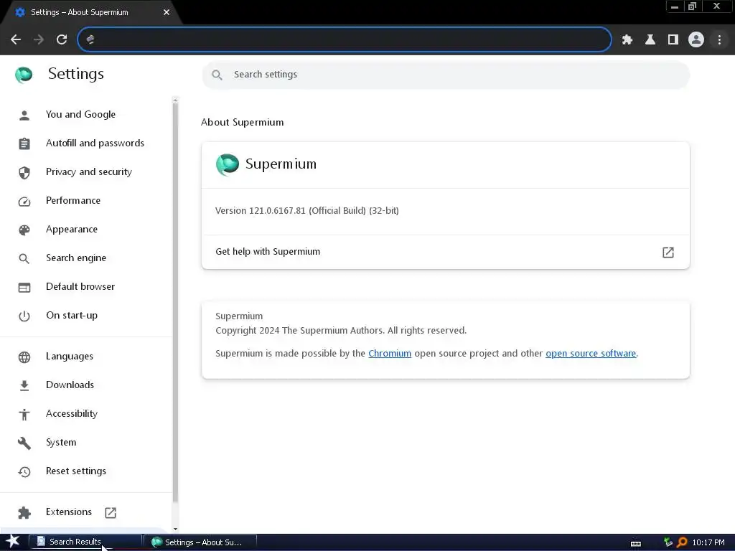Click the magnifier icon in Search settings

pyautogui.click(x=217, y=75)
